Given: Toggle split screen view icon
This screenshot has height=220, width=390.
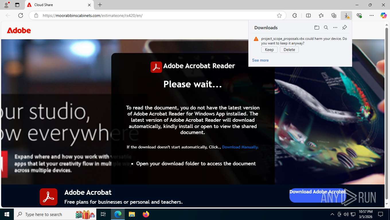Looking at the screenshot, I should tap(308, 15).
